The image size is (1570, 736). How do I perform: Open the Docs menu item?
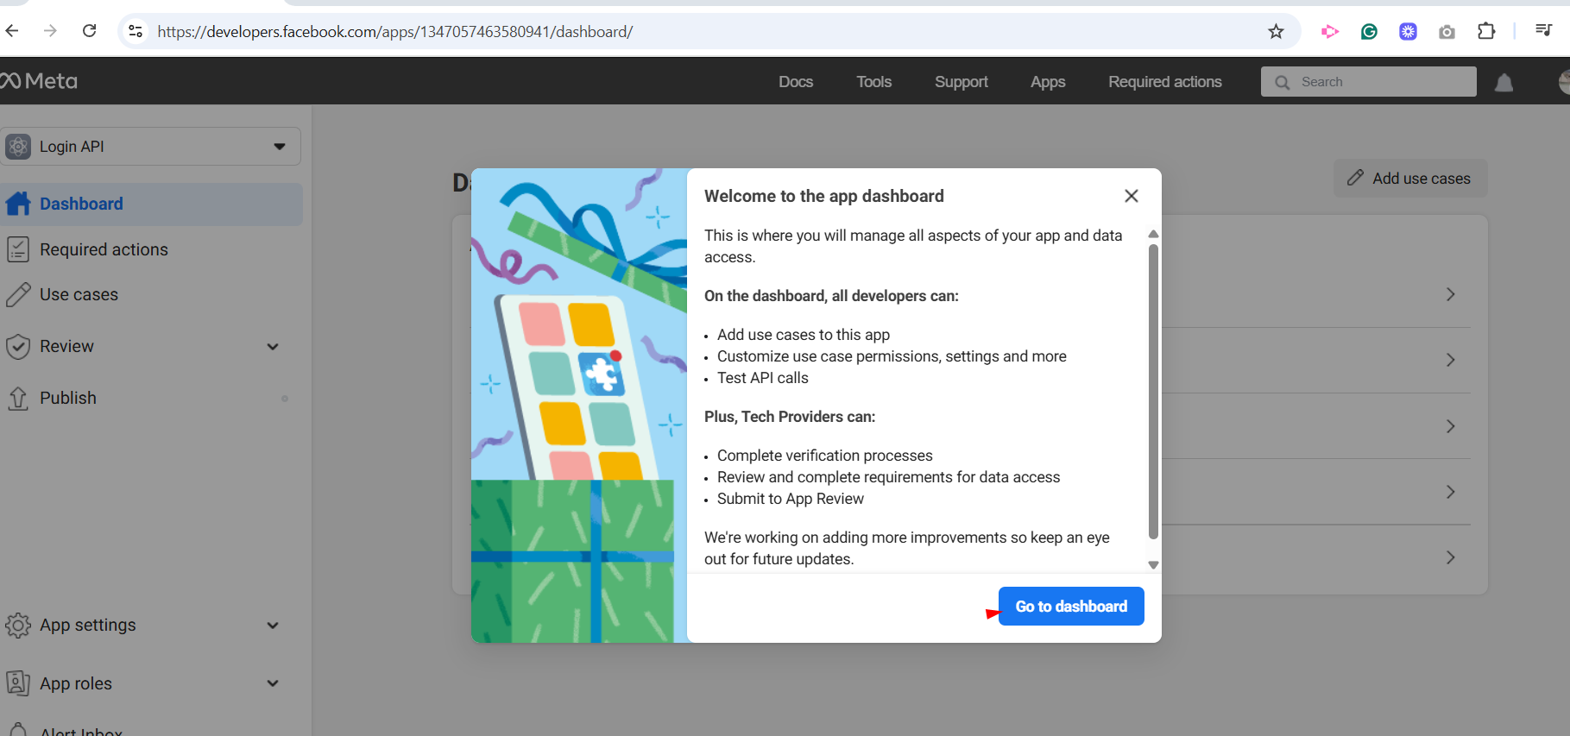point(795,82)
